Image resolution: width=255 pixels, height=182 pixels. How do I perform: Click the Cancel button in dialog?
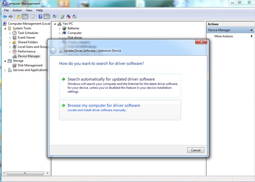[196, 150]
